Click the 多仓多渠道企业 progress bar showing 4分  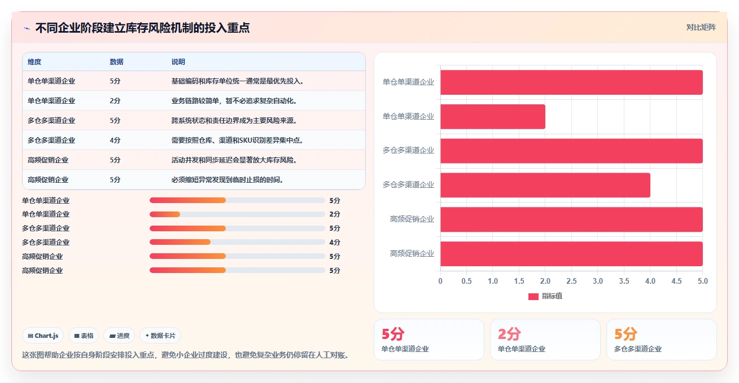(237, 243)
